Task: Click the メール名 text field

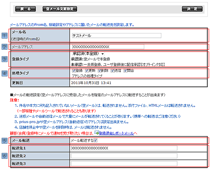Action: point(116,35)
